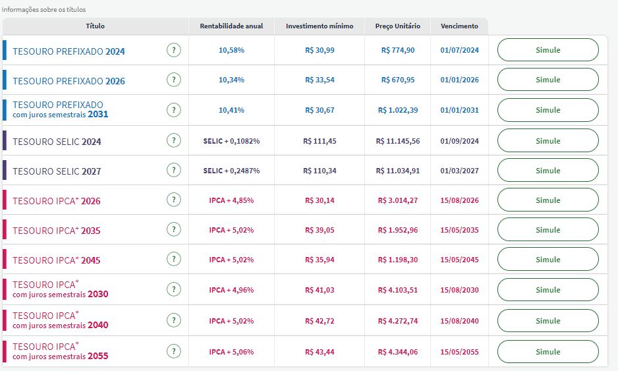Select the SELIC + 0,1082% rate
Viewport: 618px width, 371px height.
[231, 141]
